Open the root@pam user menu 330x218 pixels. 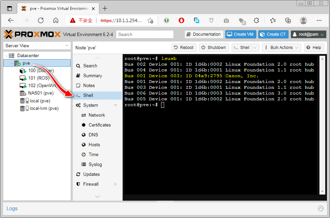pos(308,34)
